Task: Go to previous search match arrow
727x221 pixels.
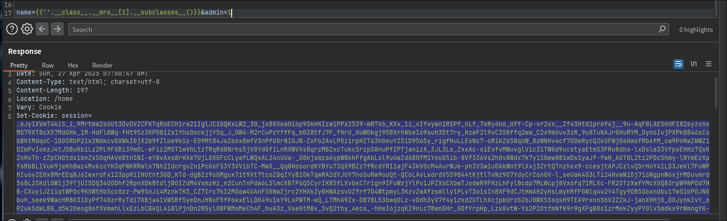Action: (x=42, y=29)
